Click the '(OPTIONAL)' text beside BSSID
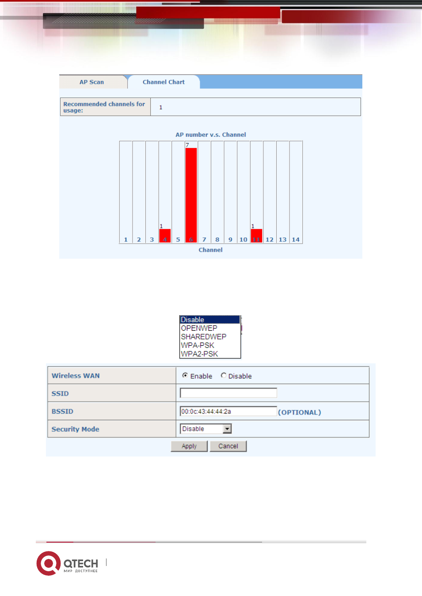 (x=300, y=412)
